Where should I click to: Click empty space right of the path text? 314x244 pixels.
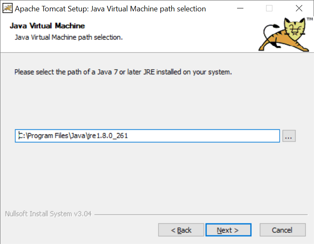[203, 136]
